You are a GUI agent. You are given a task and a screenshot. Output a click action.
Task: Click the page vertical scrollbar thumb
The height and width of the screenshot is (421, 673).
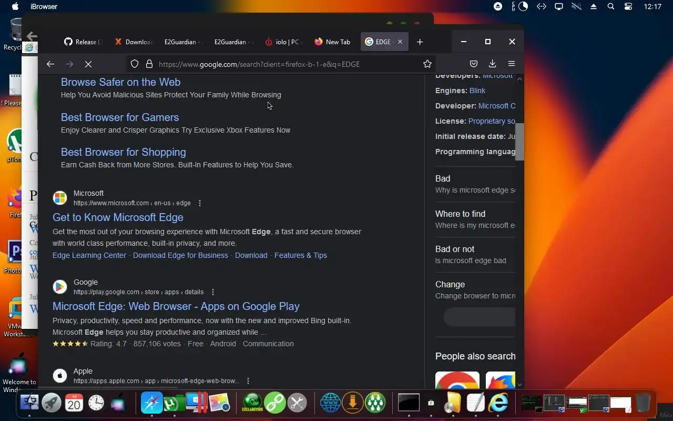coord(519,142)
